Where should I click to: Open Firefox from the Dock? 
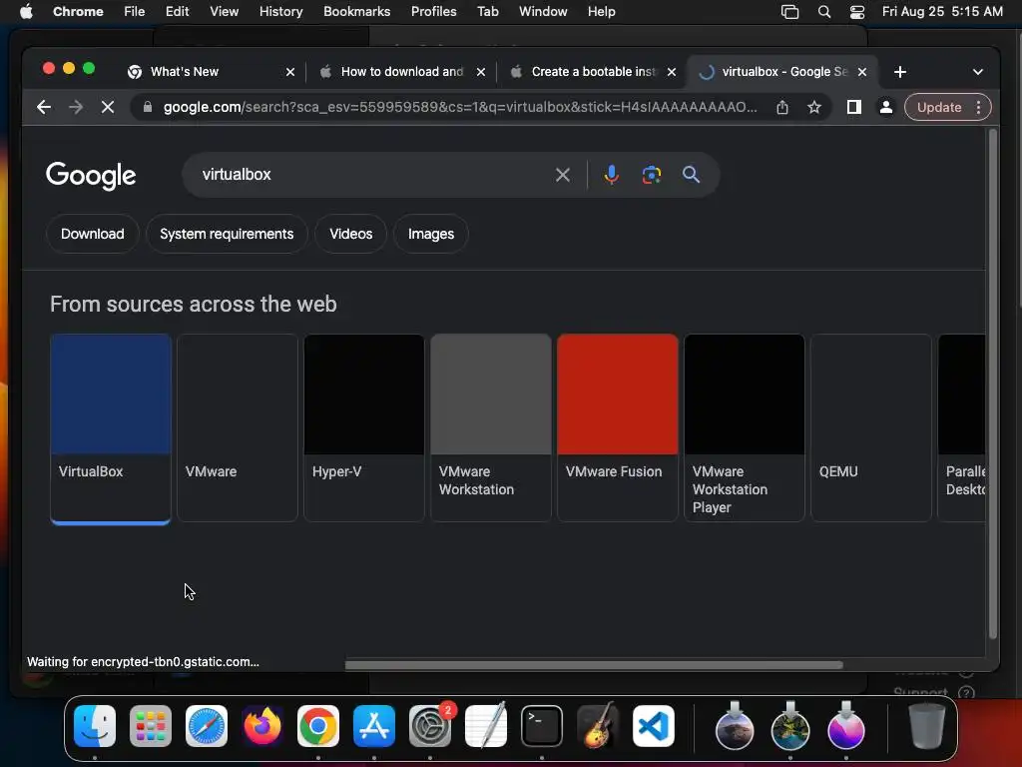262,726
